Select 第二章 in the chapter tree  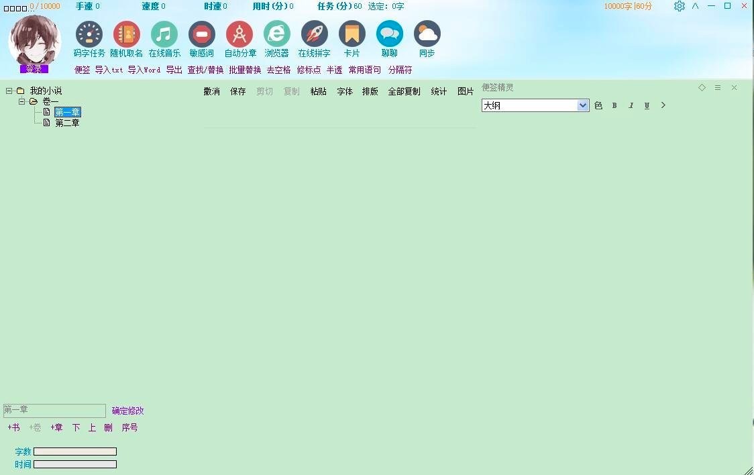(67, 123)
